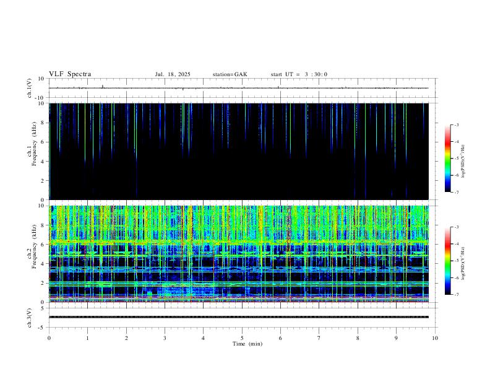Click inside the ch.2 colorful spectrogram panel
Viewport: 490px width, 379px height.
click(x=239, y=254)
